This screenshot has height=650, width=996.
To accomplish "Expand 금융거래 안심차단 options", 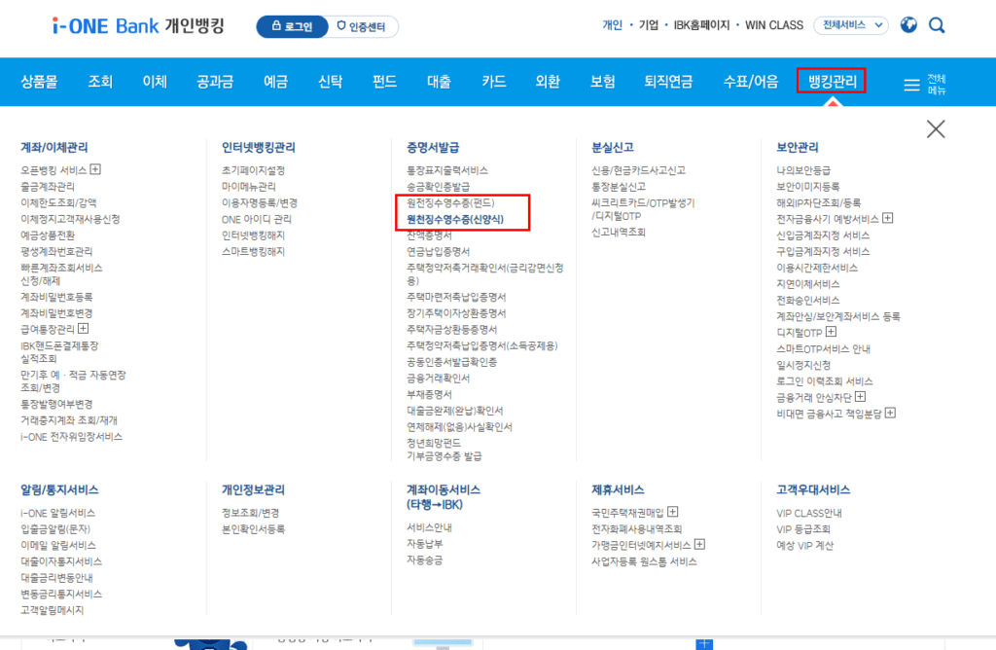I will pyautogui.click(x=859, y=396).
